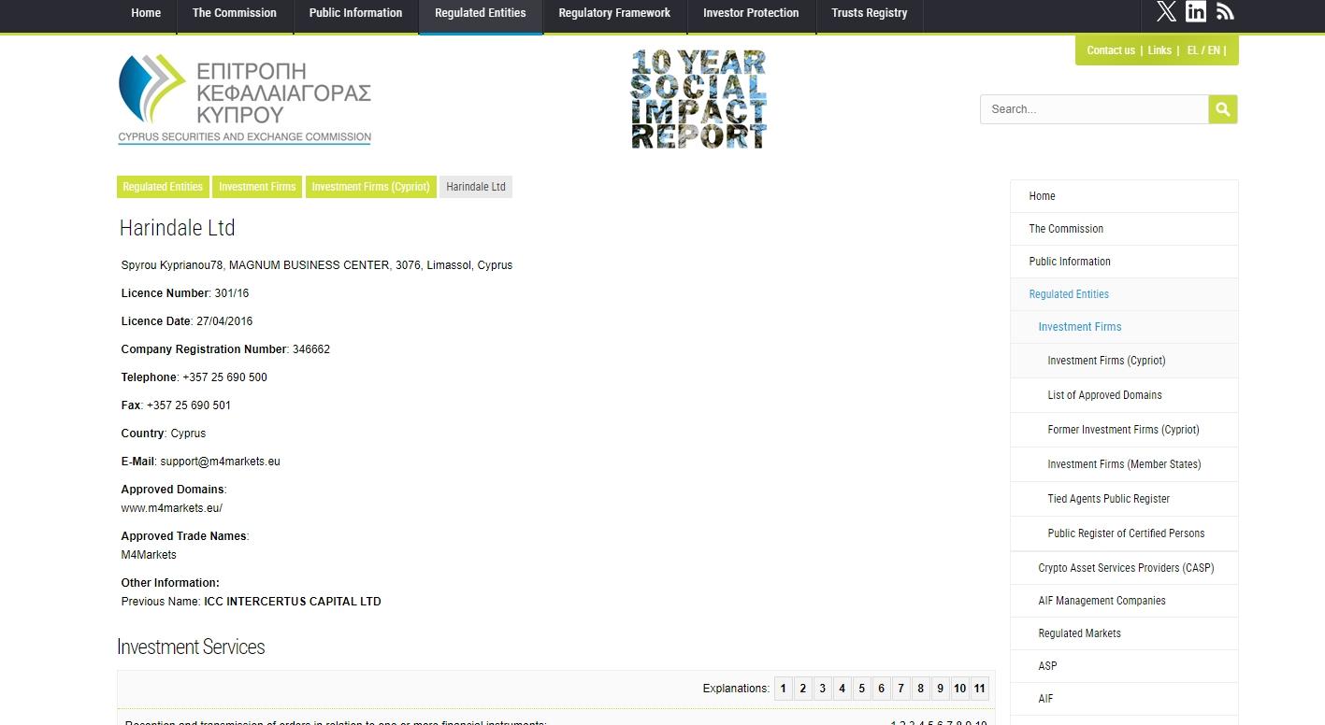1325x725 pixels.
Task: Click into the Search input field
Action: 1094,109
